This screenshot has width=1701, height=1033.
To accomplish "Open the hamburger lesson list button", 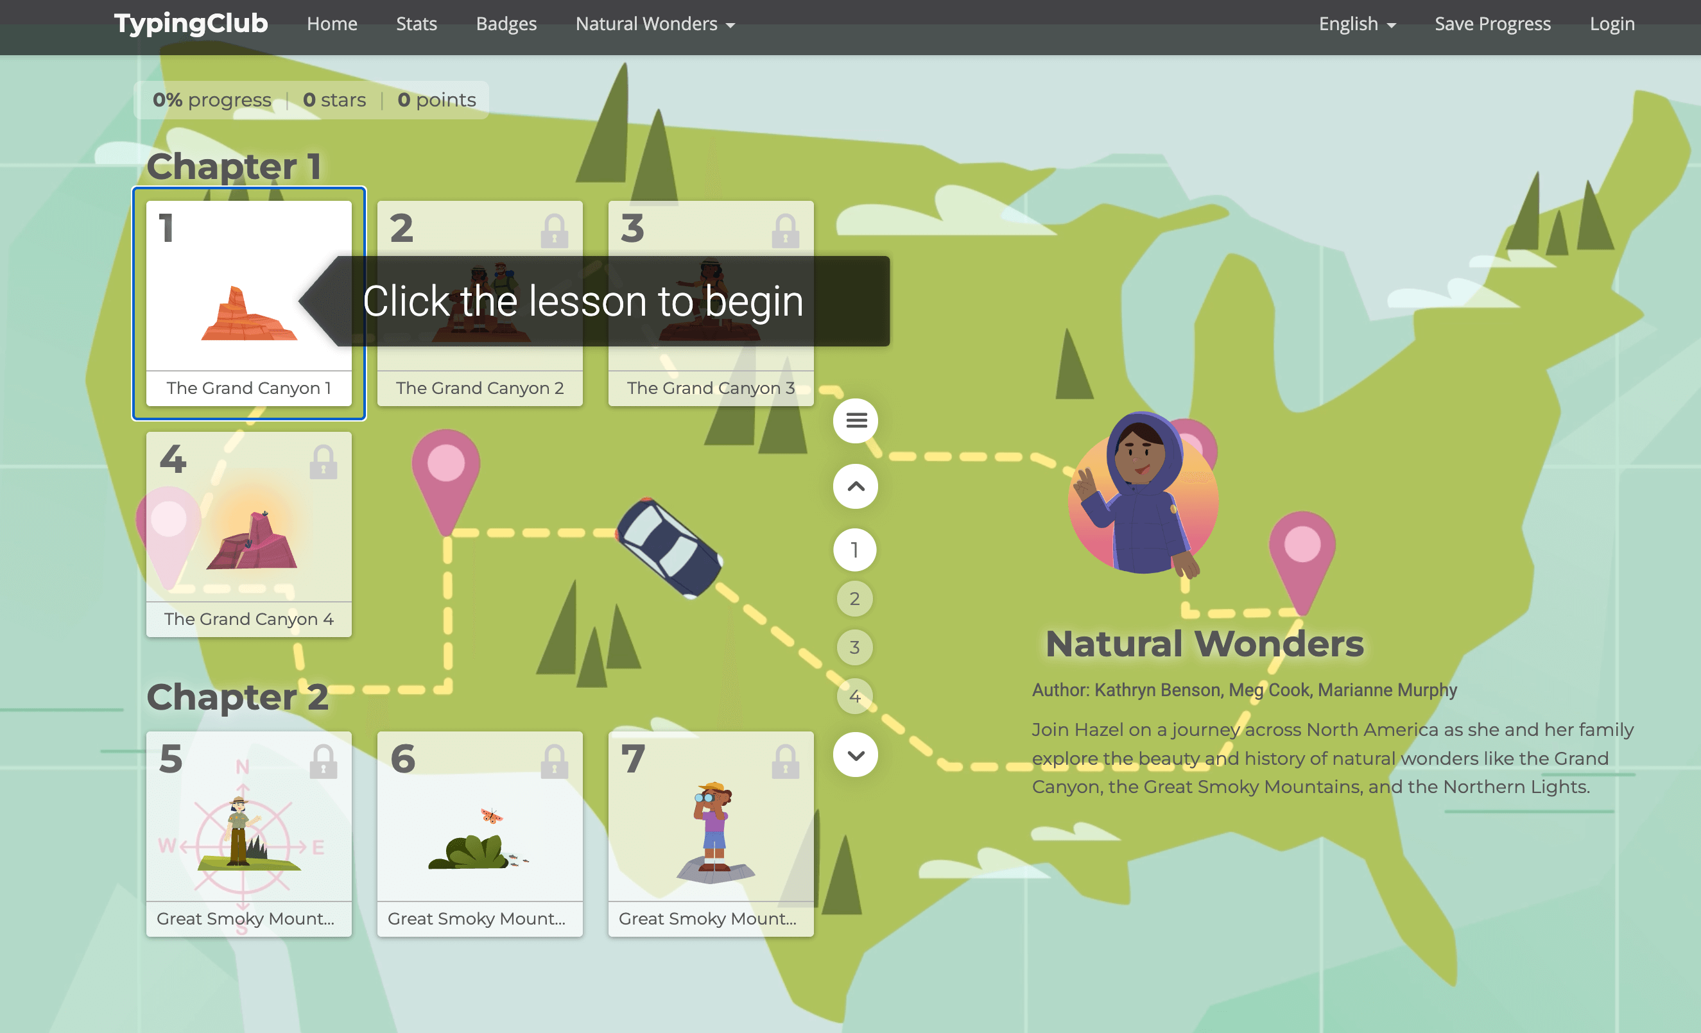I will tap(856, 420).
